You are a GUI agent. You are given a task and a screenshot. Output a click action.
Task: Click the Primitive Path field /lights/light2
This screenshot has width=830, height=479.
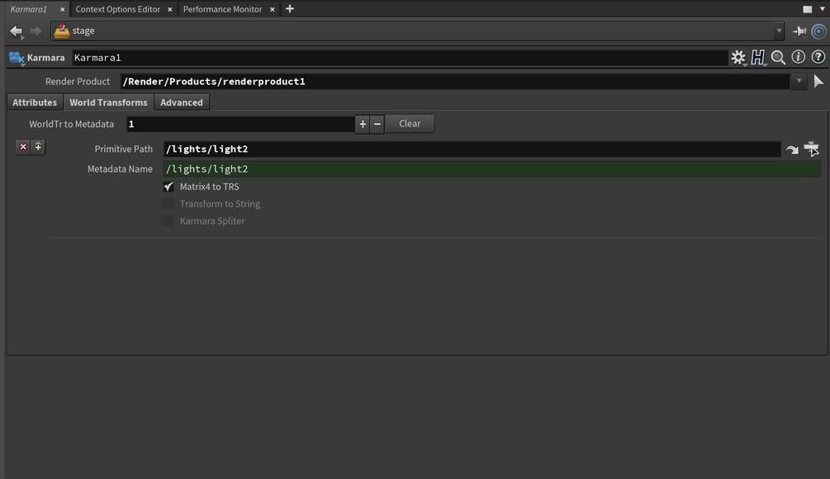pos(472,149)
